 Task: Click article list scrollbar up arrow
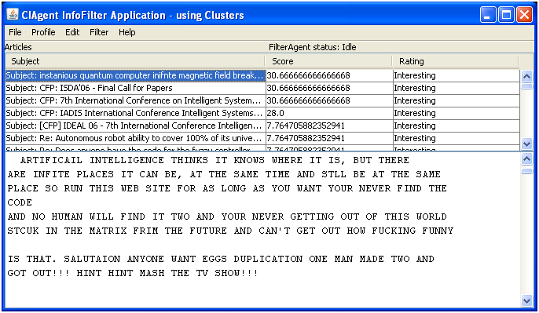tap(526, 76)
